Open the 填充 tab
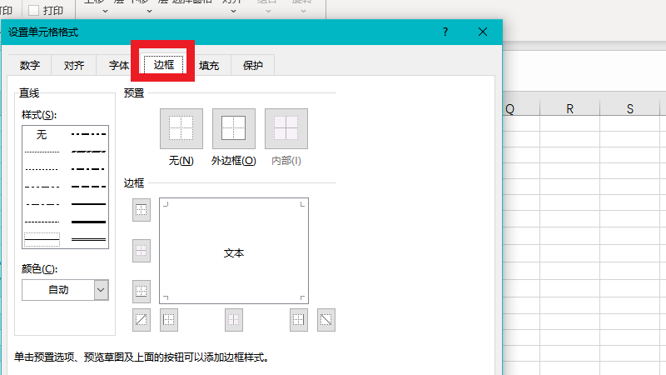Image resolution: width=666 pixels, height=375 pixels. click(x=208, y=66)
